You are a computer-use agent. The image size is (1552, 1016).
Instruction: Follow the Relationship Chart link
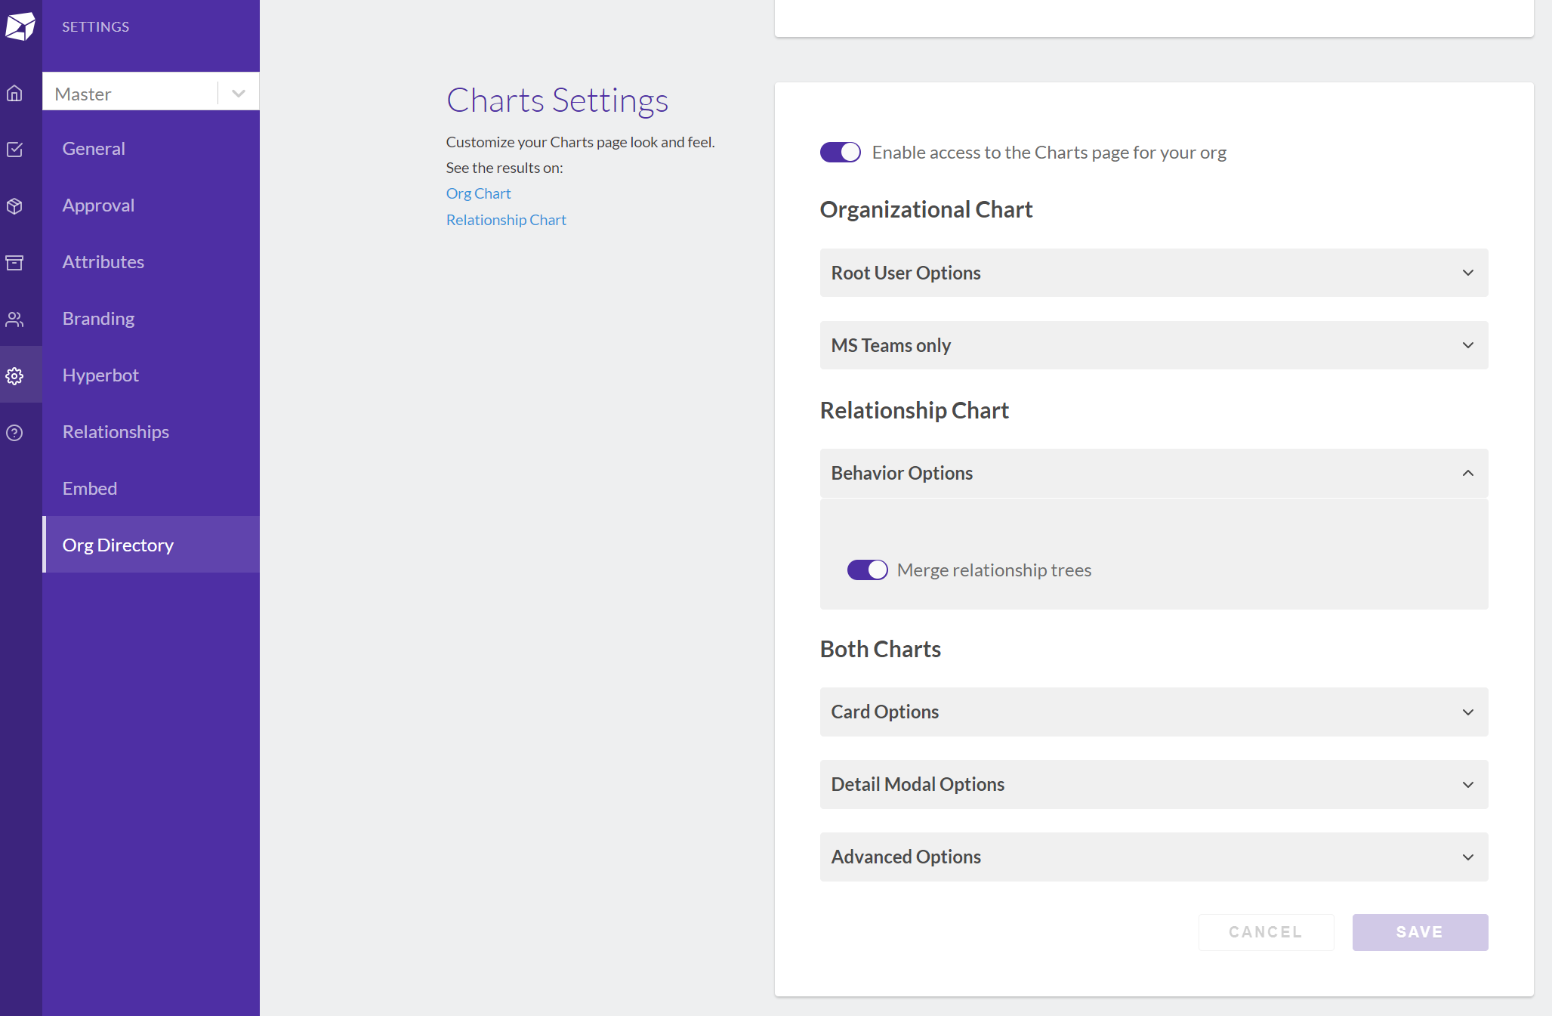coord(506,220)
